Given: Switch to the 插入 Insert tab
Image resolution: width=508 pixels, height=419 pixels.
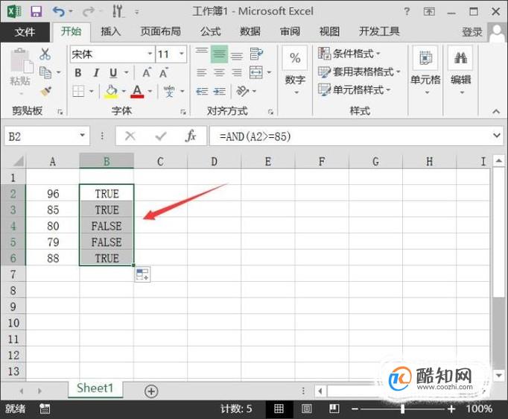Looking at the screenshot, I should (110, 32).
